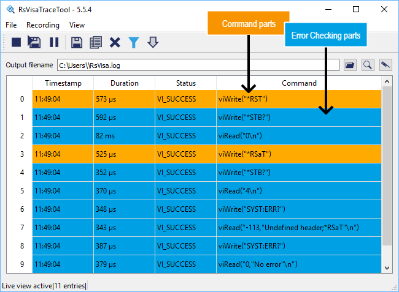399x292 pixels.
Task: Click the 348 µs duration cell
Action: pyautogui.click(x=125, y=209)
